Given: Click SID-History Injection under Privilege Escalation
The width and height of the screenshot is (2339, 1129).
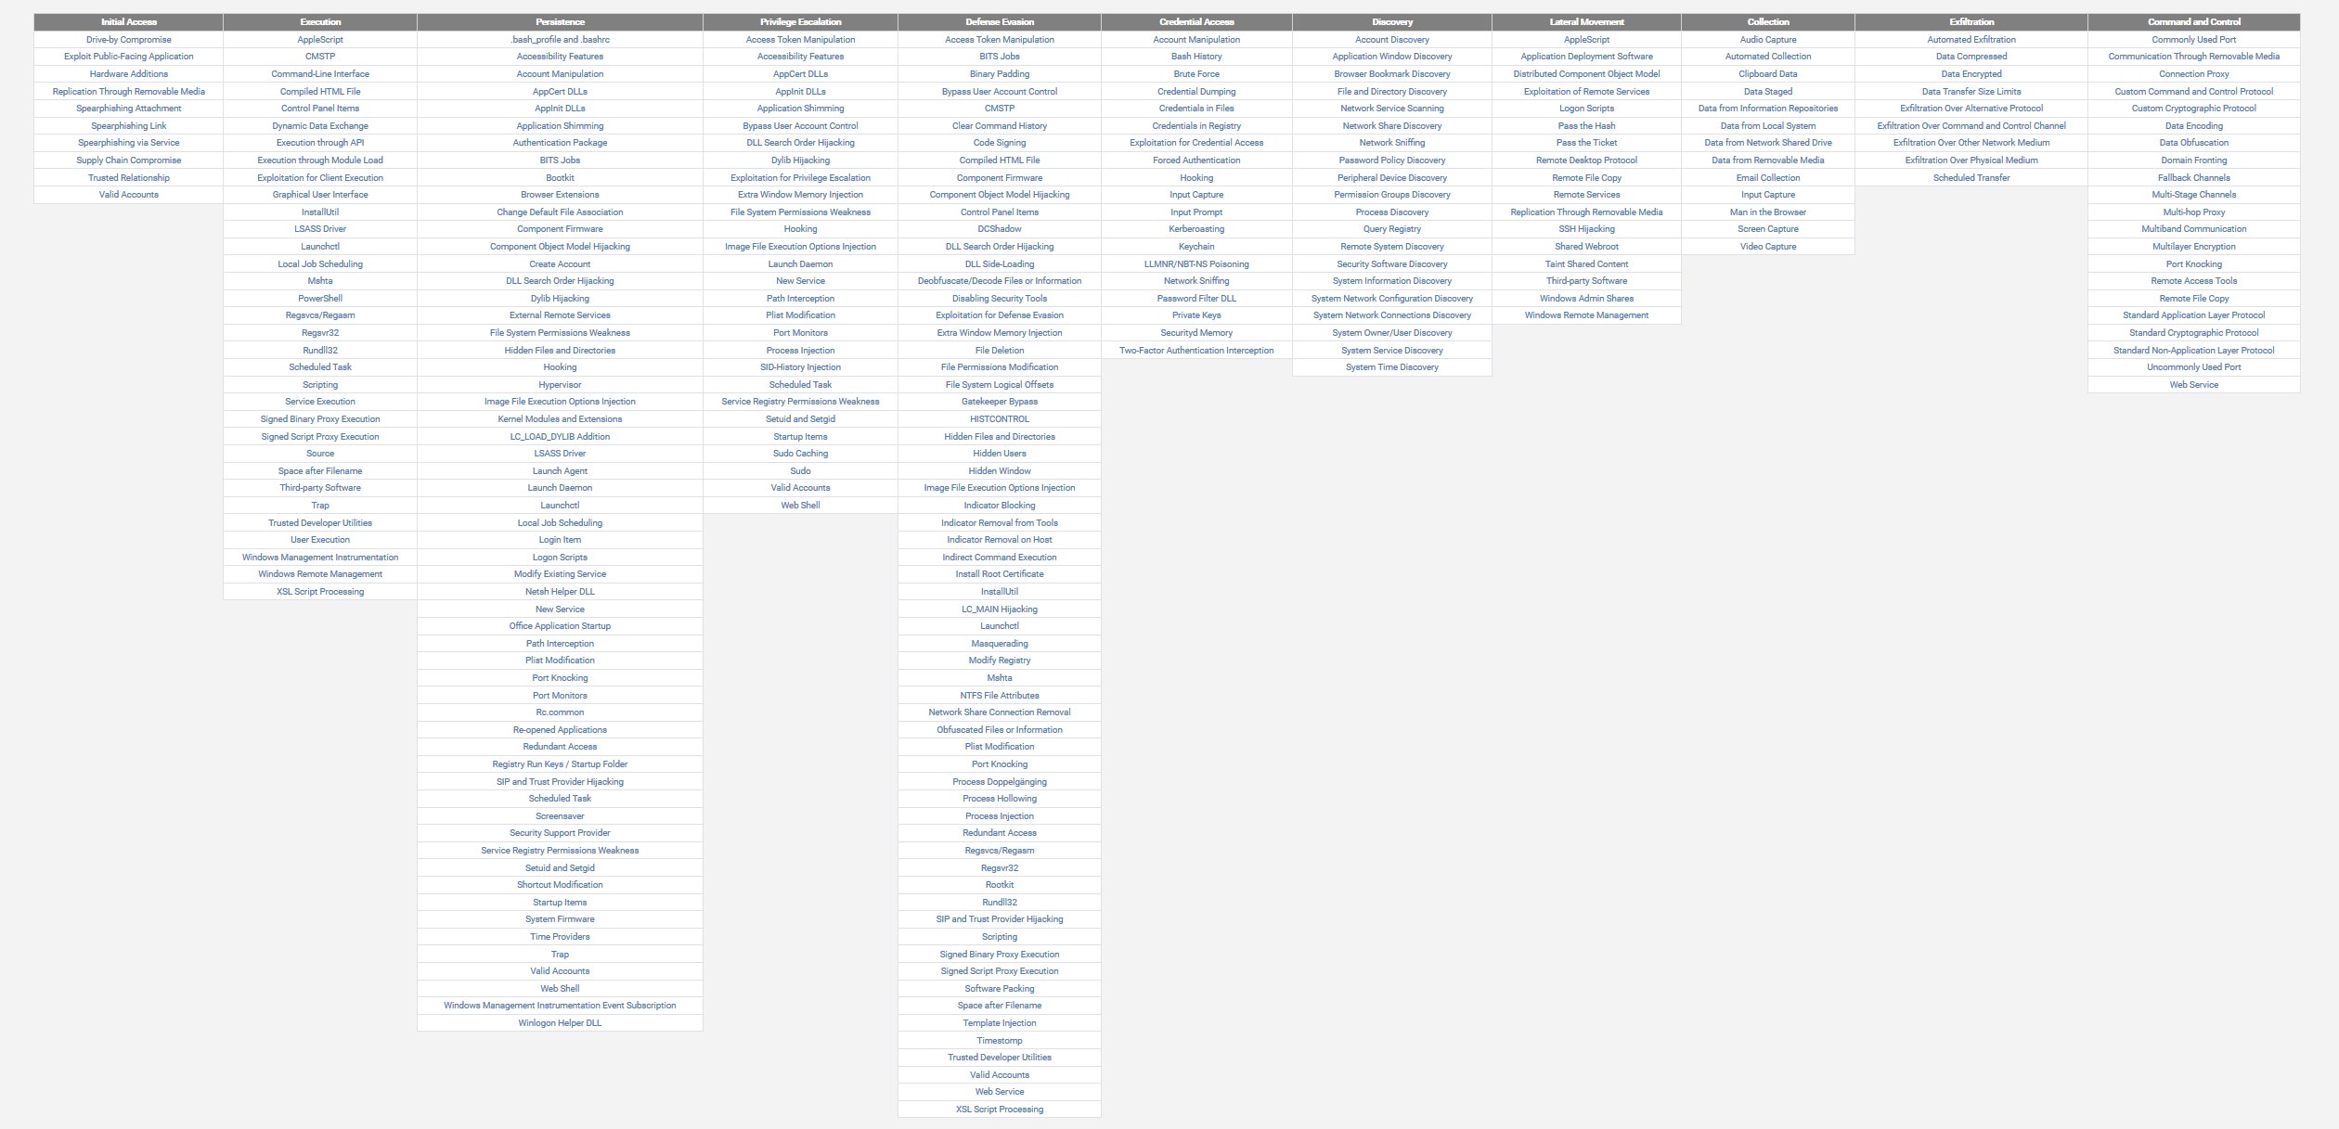Looking at the screenshot, I should coord(800,367).
